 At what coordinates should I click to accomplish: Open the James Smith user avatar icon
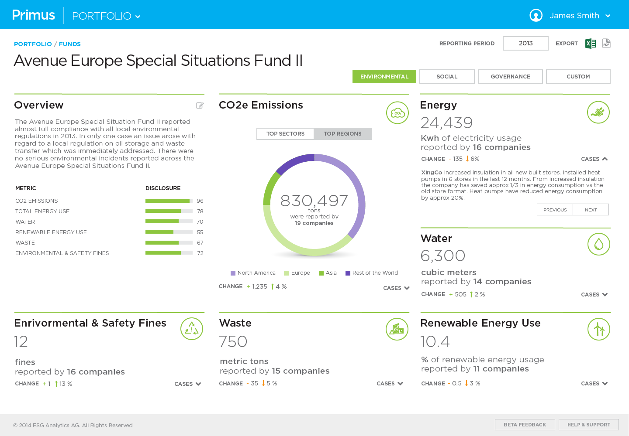click(x=536, y=15)
